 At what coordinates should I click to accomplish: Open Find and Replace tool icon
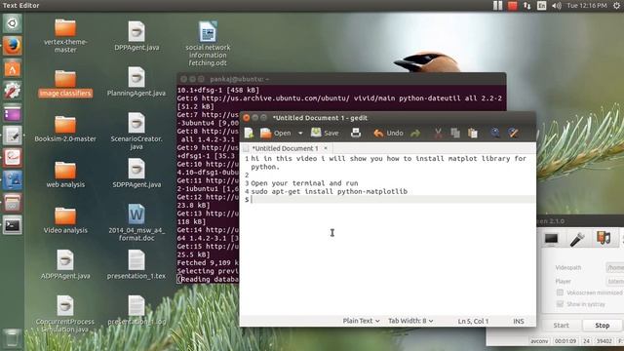514,133
